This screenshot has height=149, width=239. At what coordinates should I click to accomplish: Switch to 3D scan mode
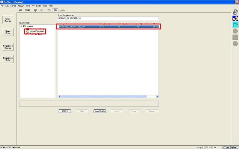55,10
